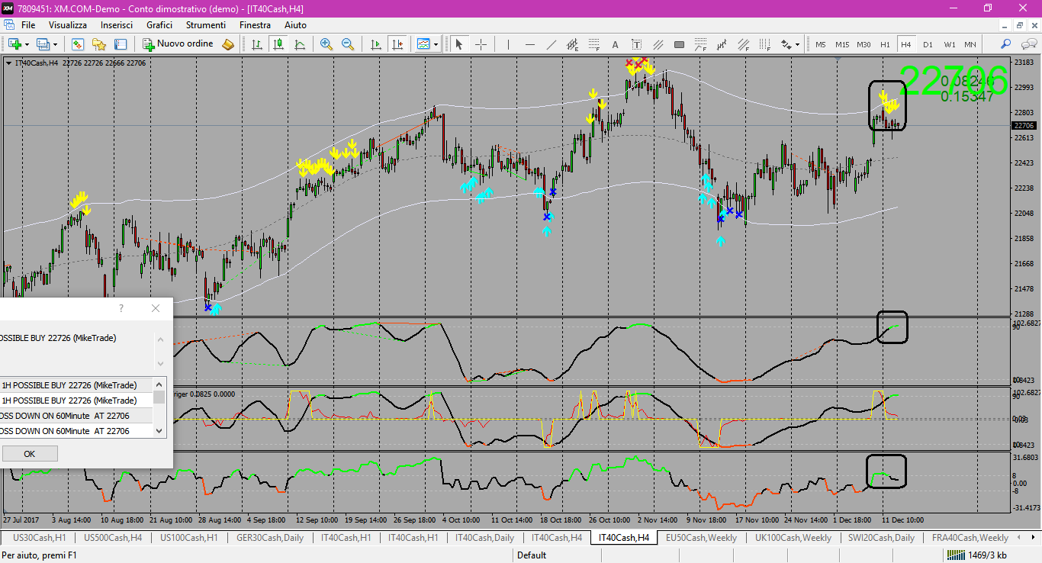Switch chart to candlesticks icon
This screenshot has height=563, width=1042.
pos(278,44)
